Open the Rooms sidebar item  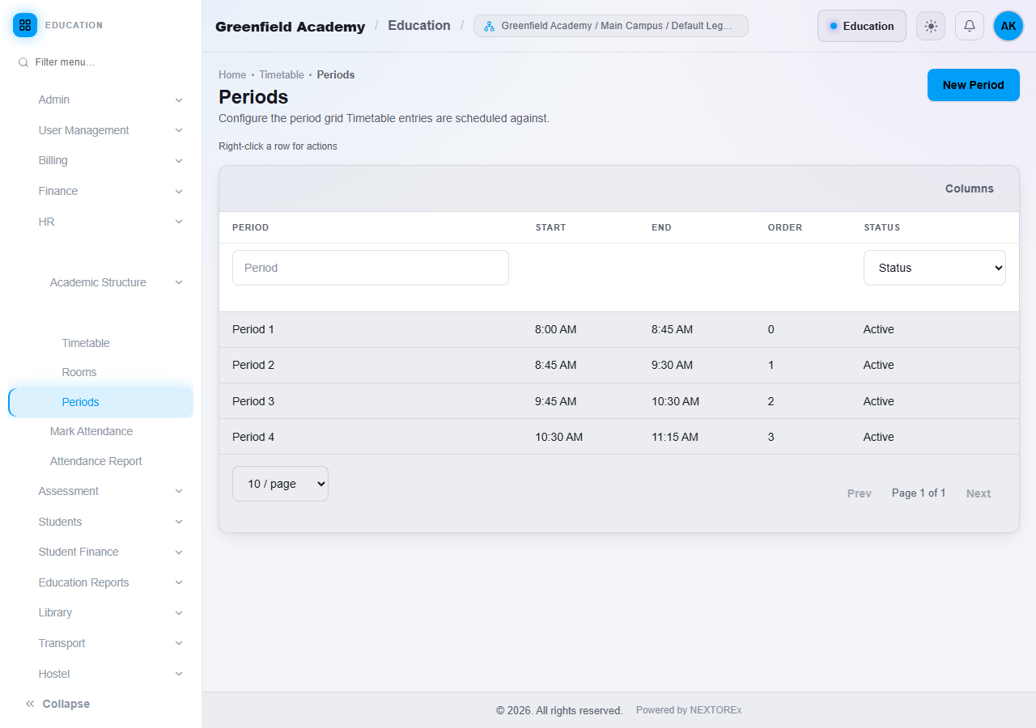tap(79, 372)
